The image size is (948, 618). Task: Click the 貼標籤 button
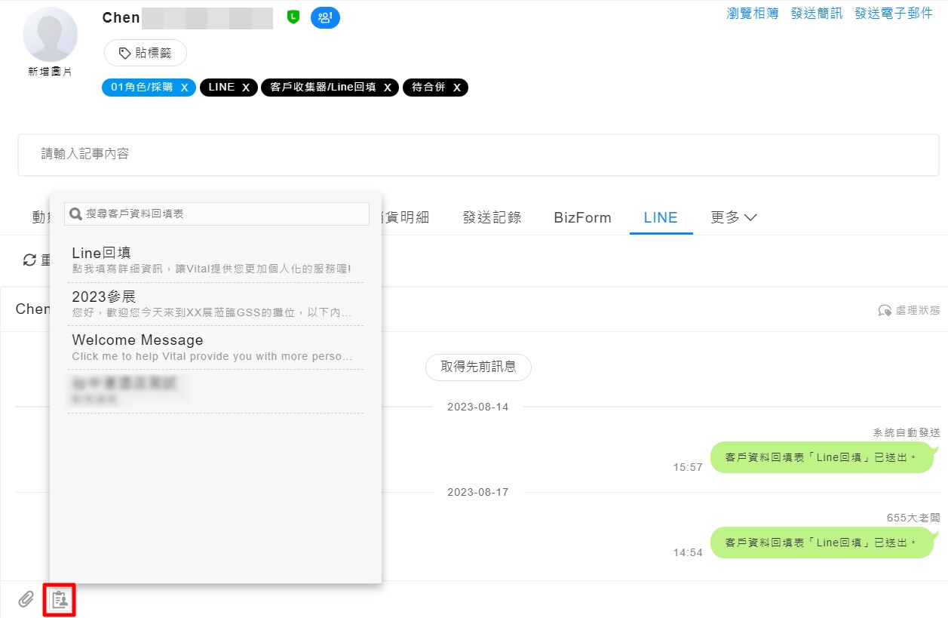[146, 53]
